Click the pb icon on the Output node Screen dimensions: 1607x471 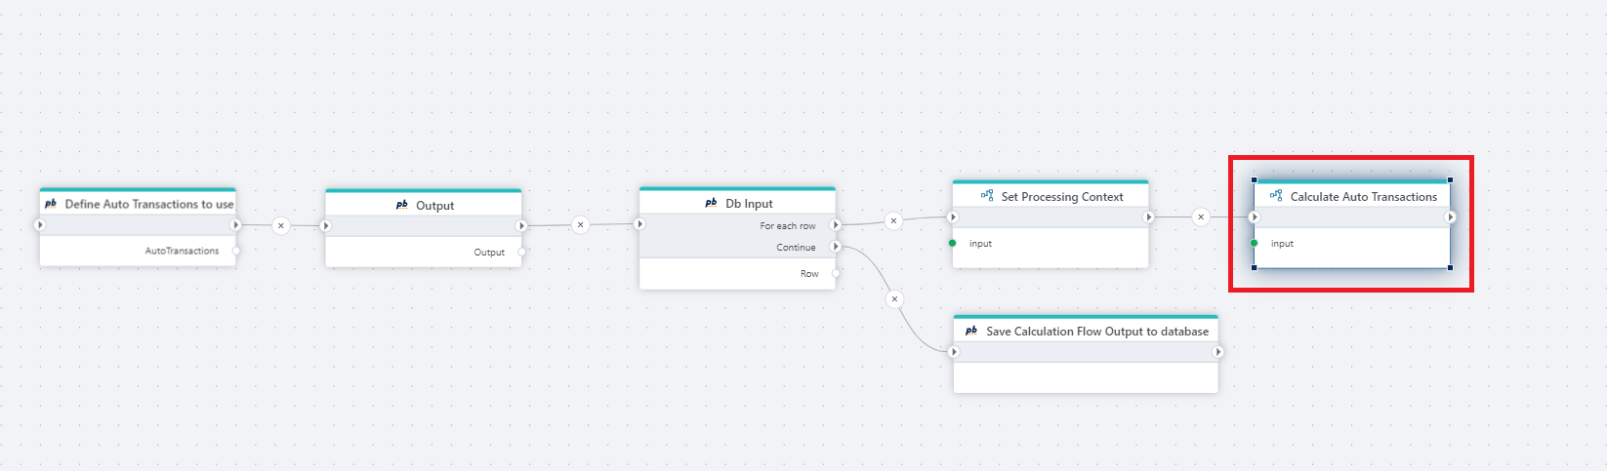tap(401, 205)
